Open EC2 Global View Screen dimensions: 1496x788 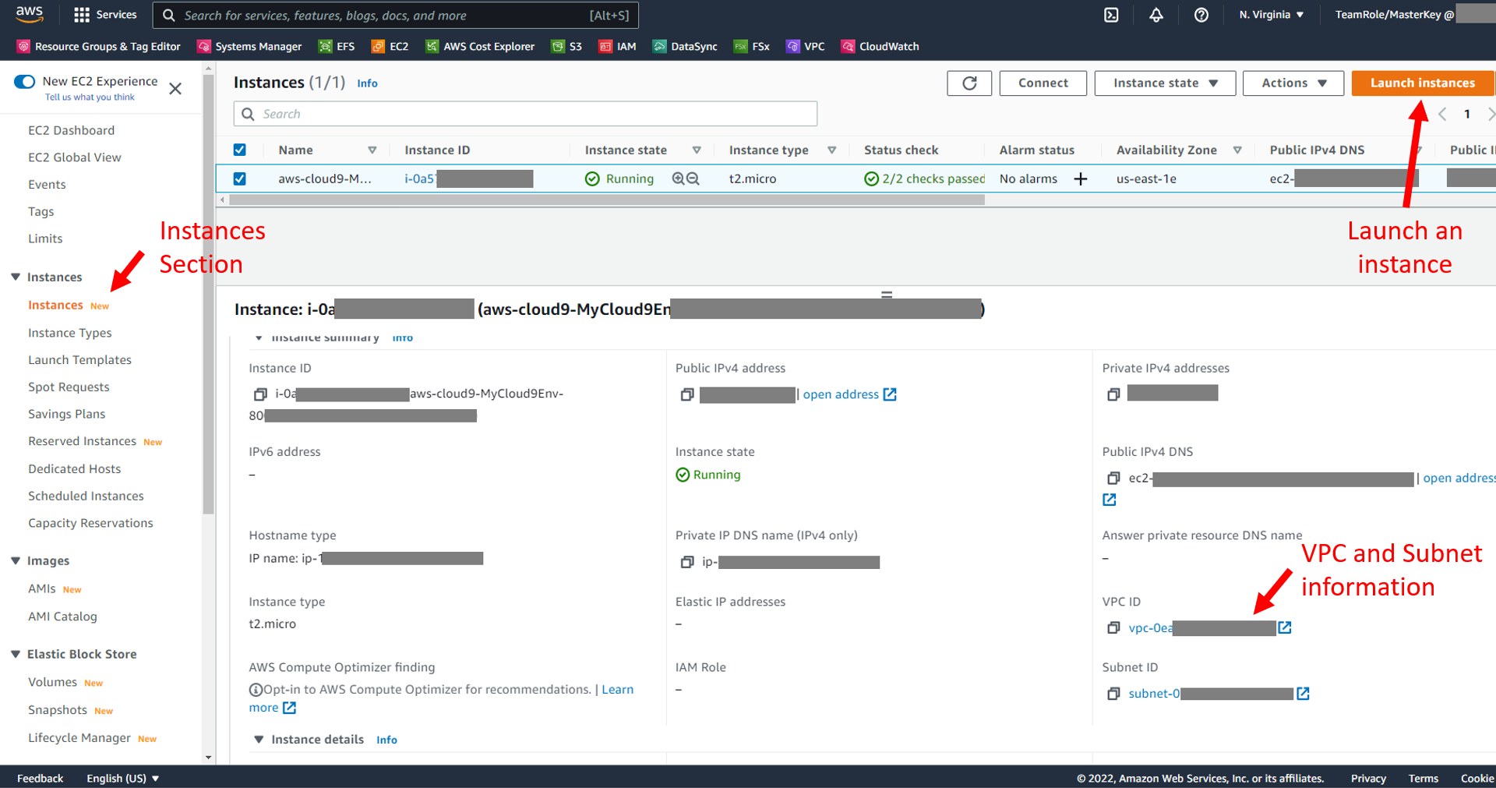click(x=75, y=157)
